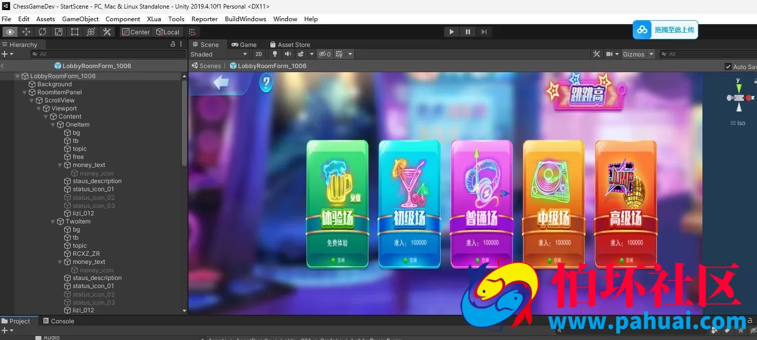
Task: Click the back arrow in game scene
Action: click(x=221, y=82)
